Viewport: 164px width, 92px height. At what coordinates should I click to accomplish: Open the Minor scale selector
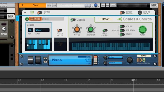[42, 30]
